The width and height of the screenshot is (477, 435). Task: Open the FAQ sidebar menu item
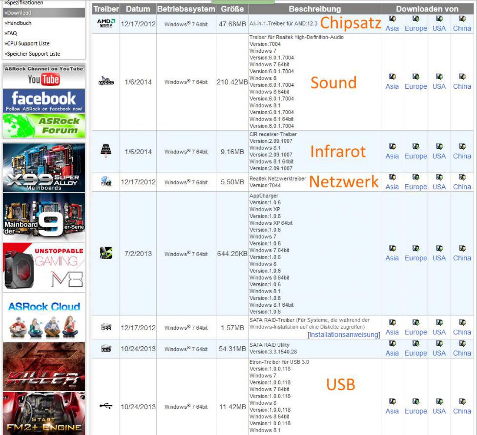(11, 34)
